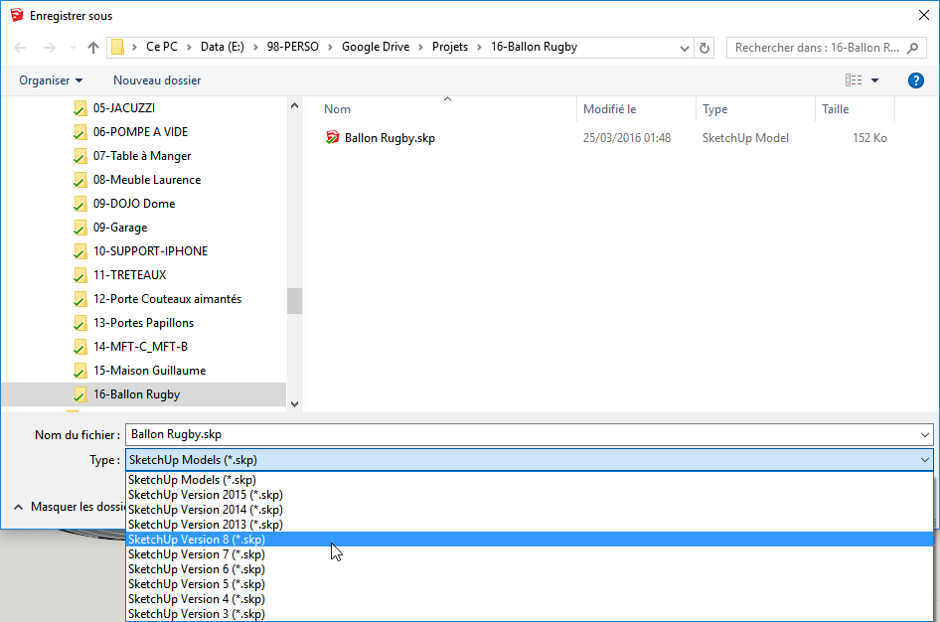Select the 07-Table à Manger folder
Screen dimensions: 940x622
[142, 156]
